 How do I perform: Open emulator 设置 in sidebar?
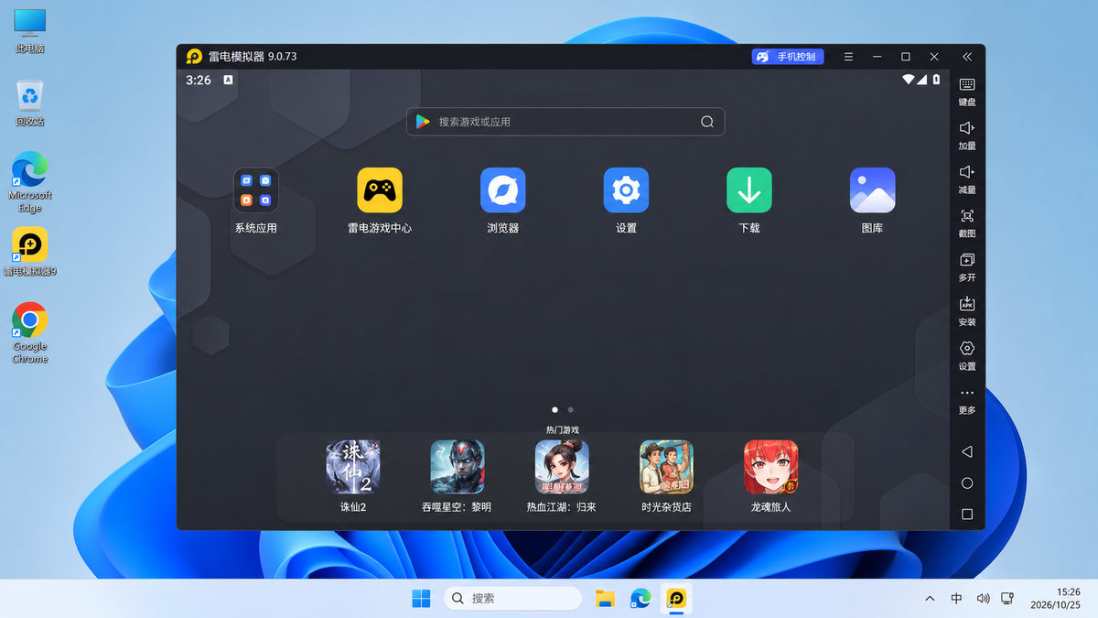(x=967, y=355)
